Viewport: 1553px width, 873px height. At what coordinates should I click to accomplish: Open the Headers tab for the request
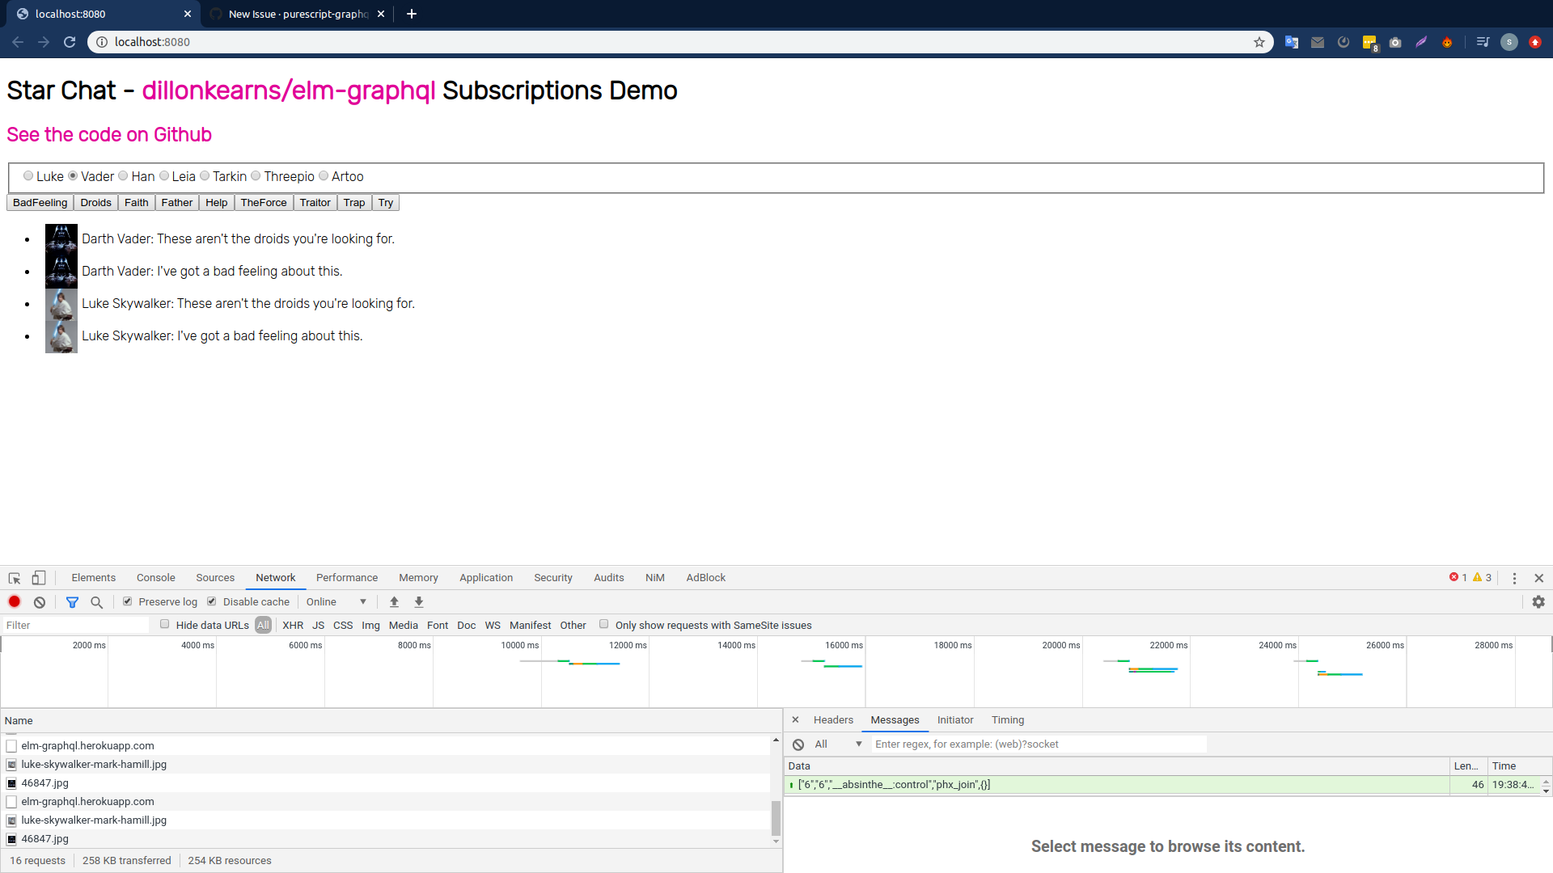[x=833, y=719]
